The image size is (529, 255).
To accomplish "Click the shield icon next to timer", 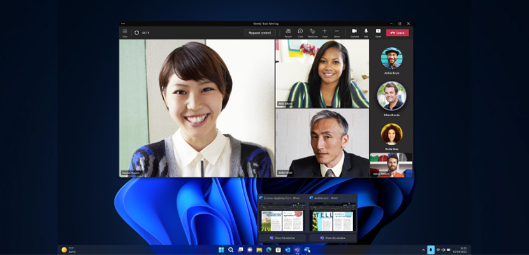I will click(x=136, y=33).
